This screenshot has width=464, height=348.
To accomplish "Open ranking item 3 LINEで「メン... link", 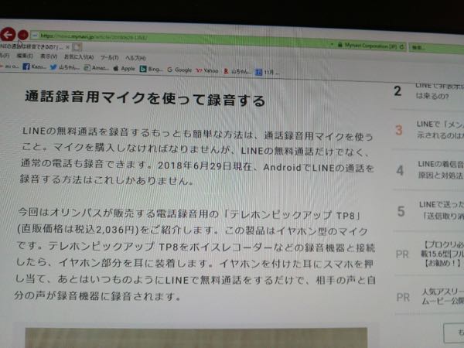I will (440, 130).
